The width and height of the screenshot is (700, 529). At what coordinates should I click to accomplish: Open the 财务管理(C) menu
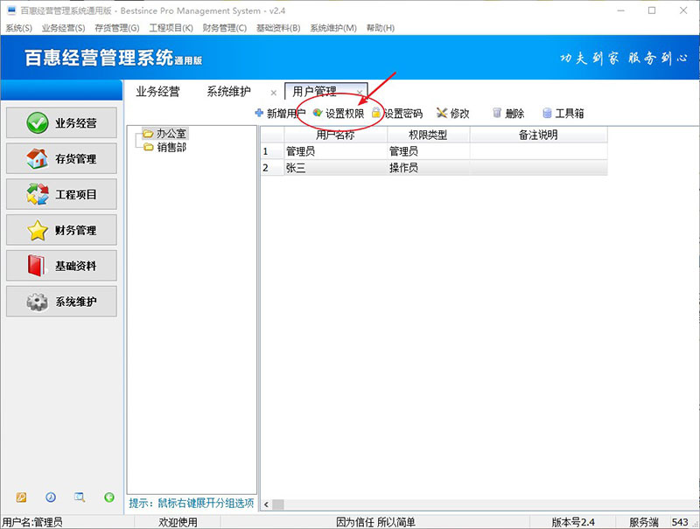[x=225, y=28]
